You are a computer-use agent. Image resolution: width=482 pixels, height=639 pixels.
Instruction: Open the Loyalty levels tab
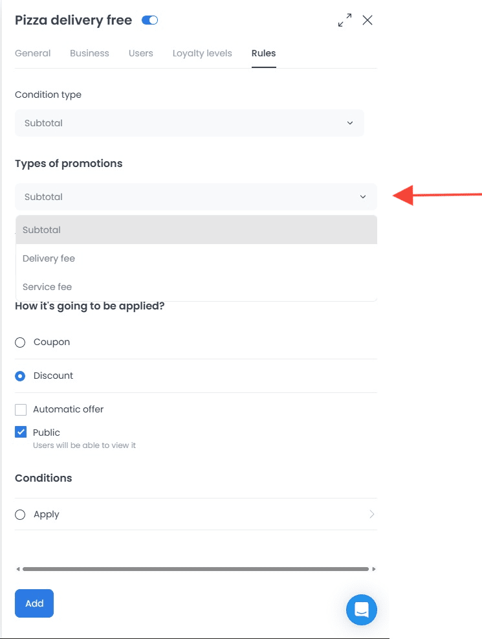(203, 53)
